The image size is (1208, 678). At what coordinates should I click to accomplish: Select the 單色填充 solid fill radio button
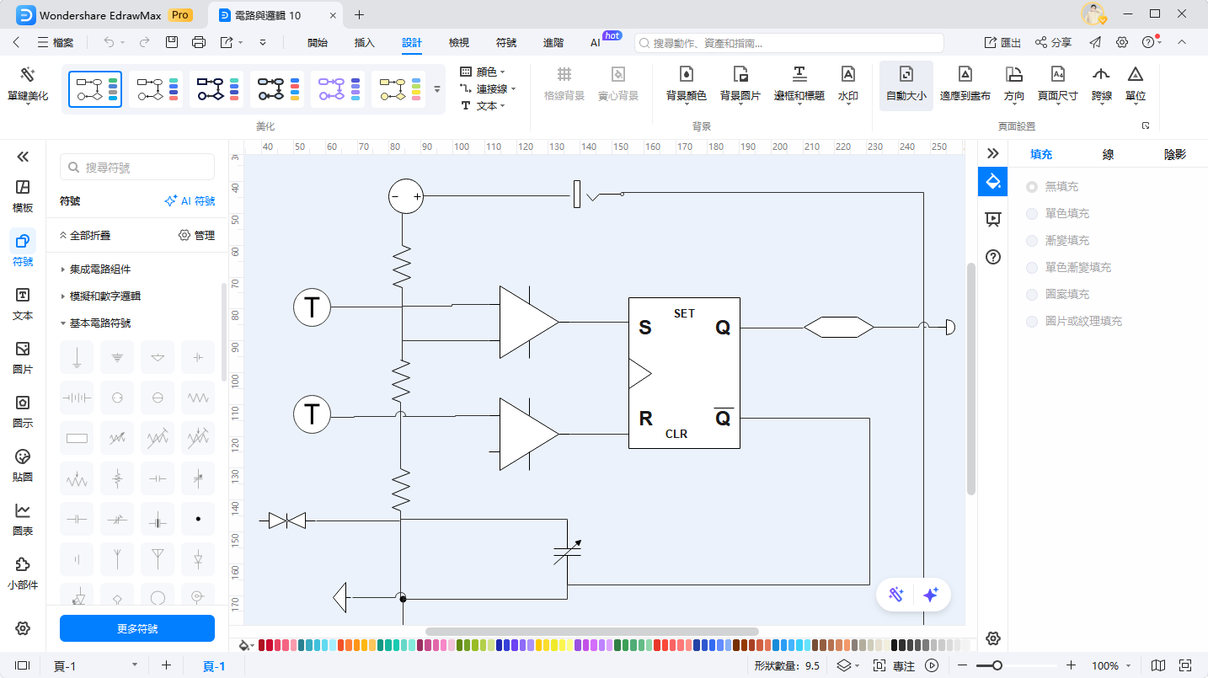[1032, 214]
